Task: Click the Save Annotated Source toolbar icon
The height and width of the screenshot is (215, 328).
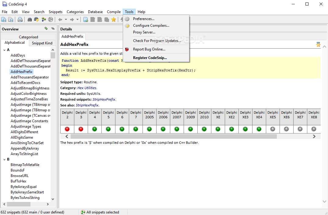Action: [4, 20]
